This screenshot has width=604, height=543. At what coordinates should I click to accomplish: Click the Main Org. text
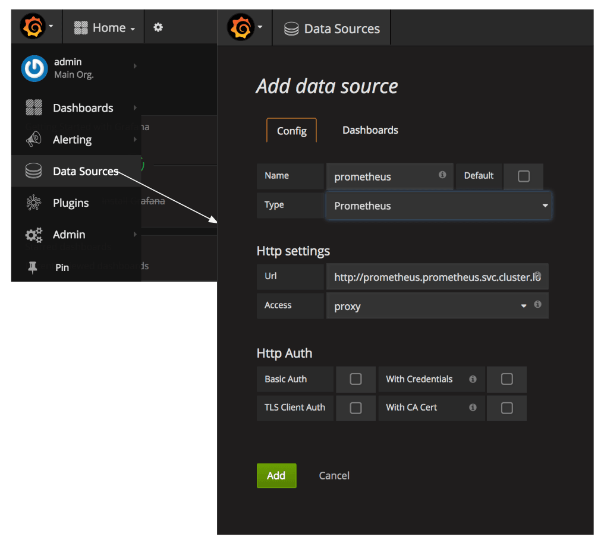pyautogui.click(x=74, y=75)
